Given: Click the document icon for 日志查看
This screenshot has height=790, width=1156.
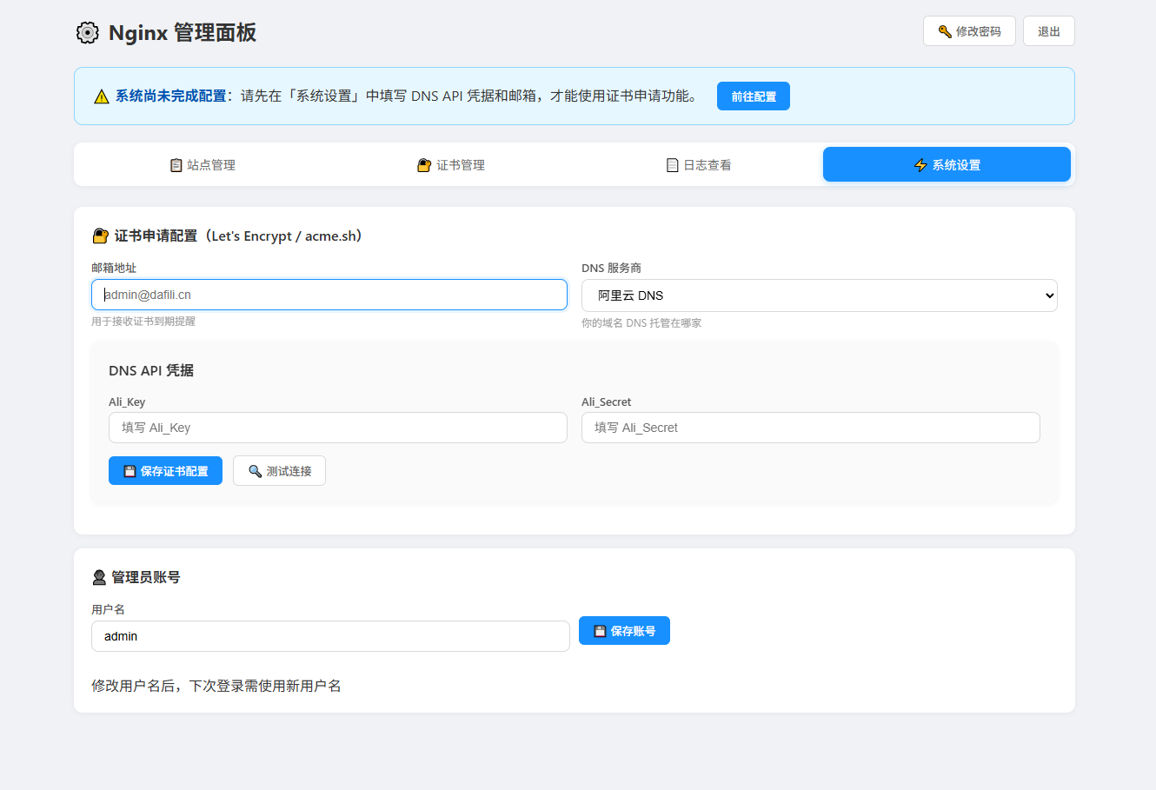Looking at the screenshot, I should 672,165.
